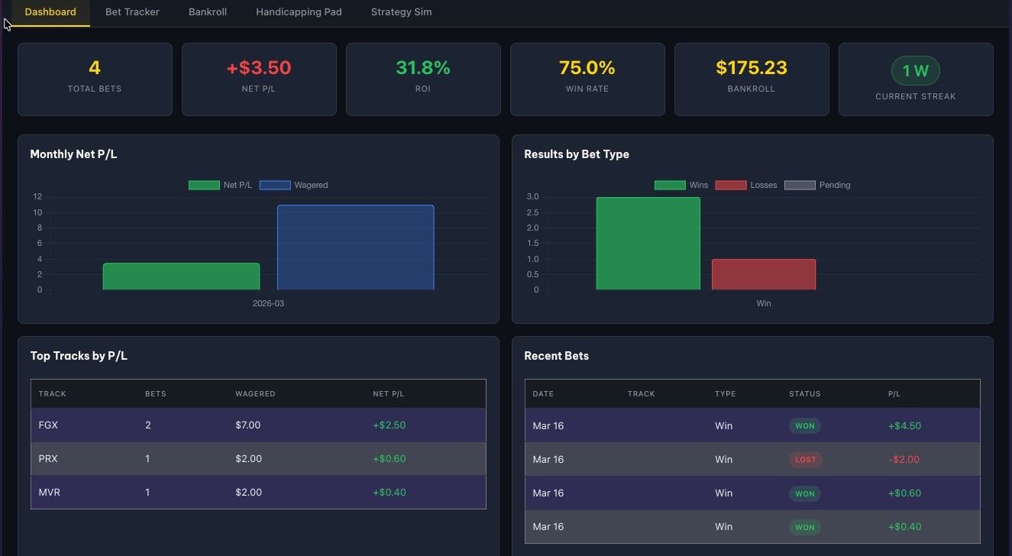The image size is (1012, 556).
Task: Open the Handicapping Pad tab
Action: (299, 12)
